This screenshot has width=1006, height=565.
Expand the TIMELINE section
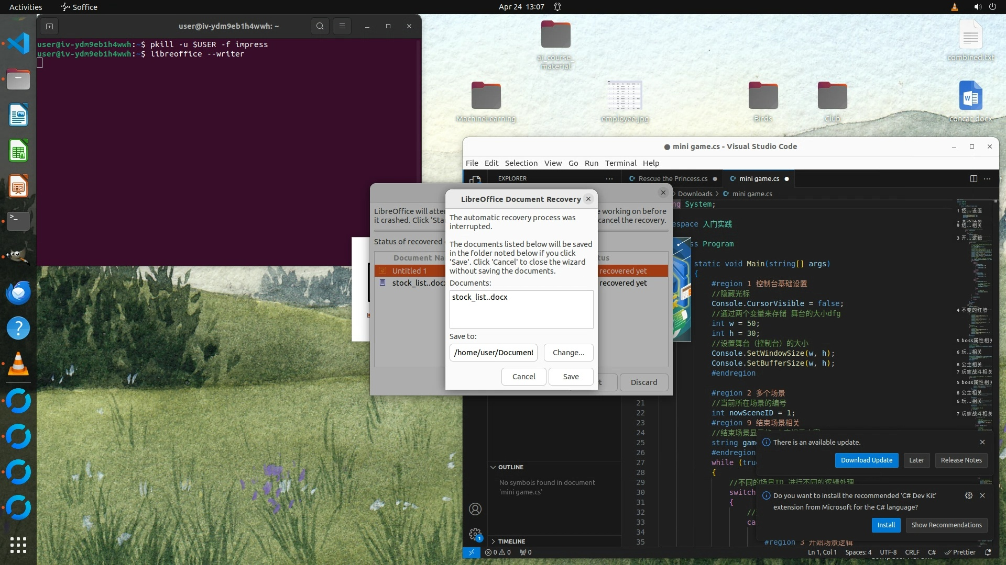[x=511, y=541]
